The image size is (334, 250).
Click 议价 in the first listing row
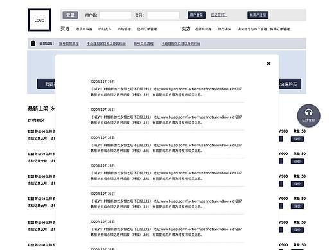[297, 139]
